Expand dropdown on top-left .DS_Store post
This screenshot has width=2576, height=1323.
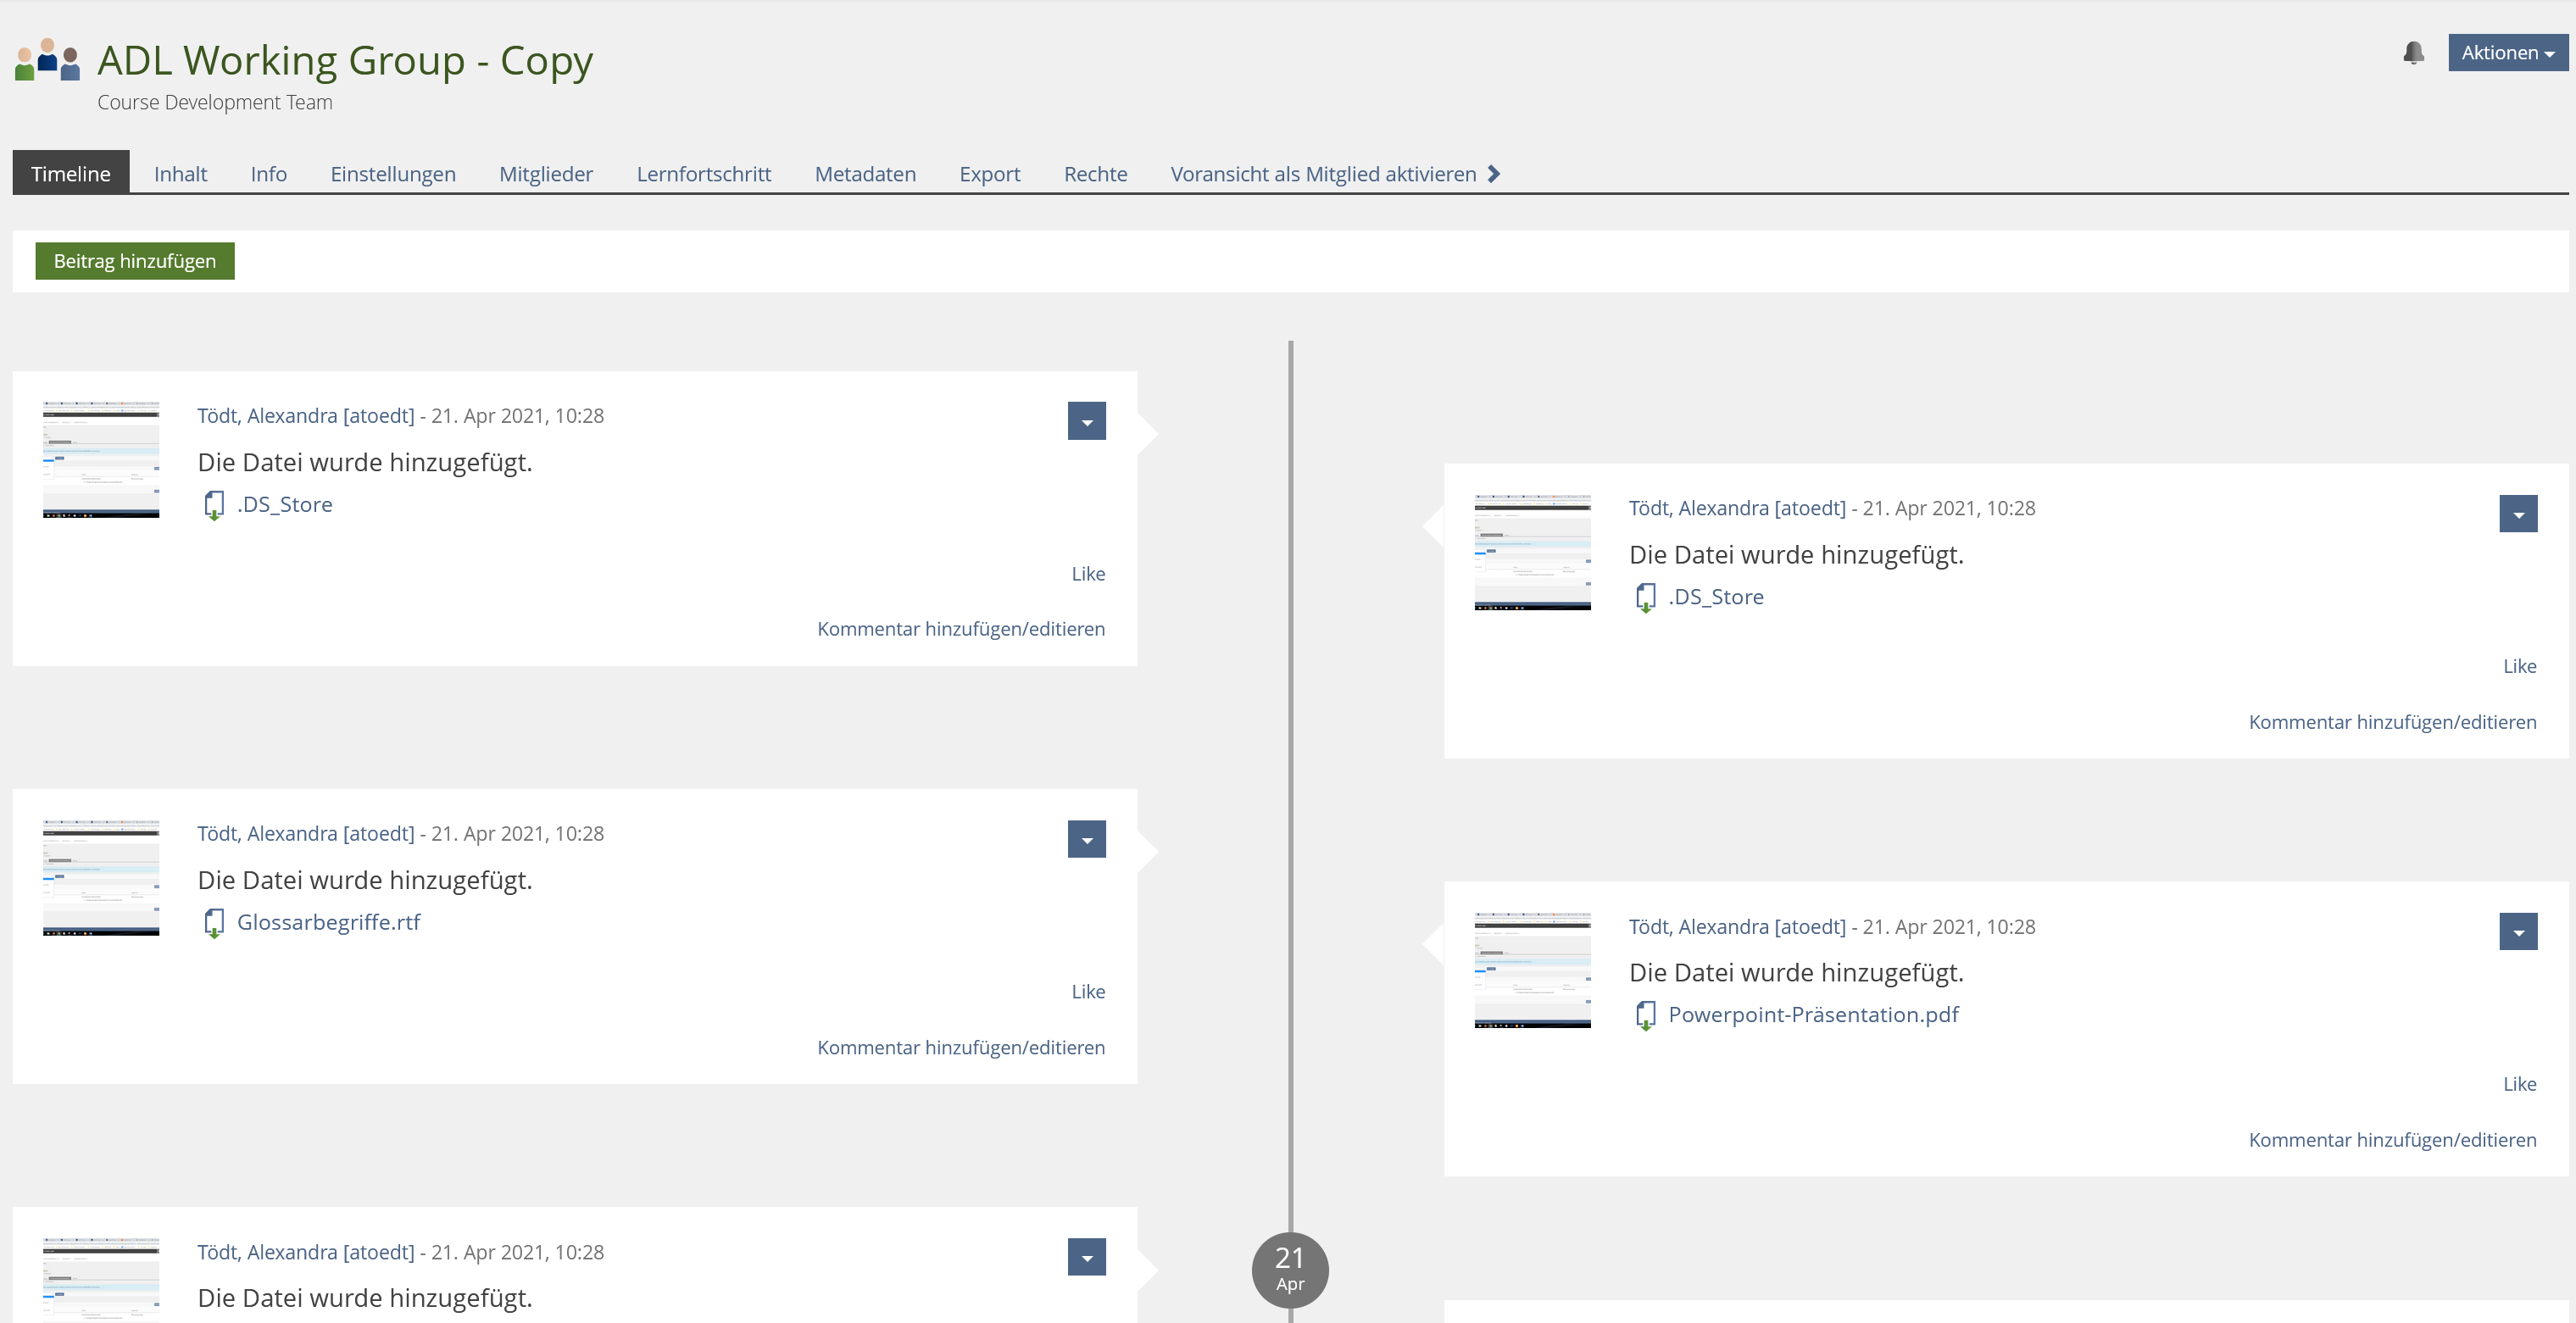pos(1086,422)
